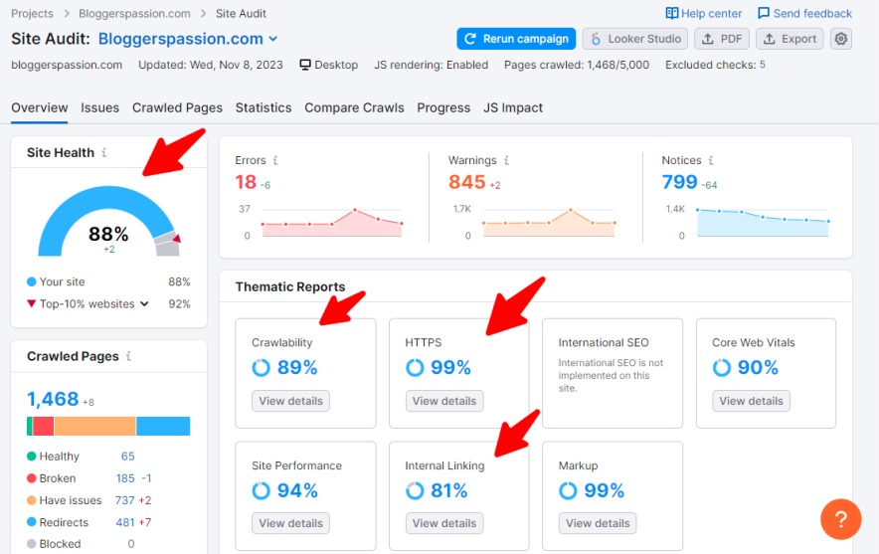879x554 pixels.
Task: Click the Have issues count 737
Action: tap(124, 500)
